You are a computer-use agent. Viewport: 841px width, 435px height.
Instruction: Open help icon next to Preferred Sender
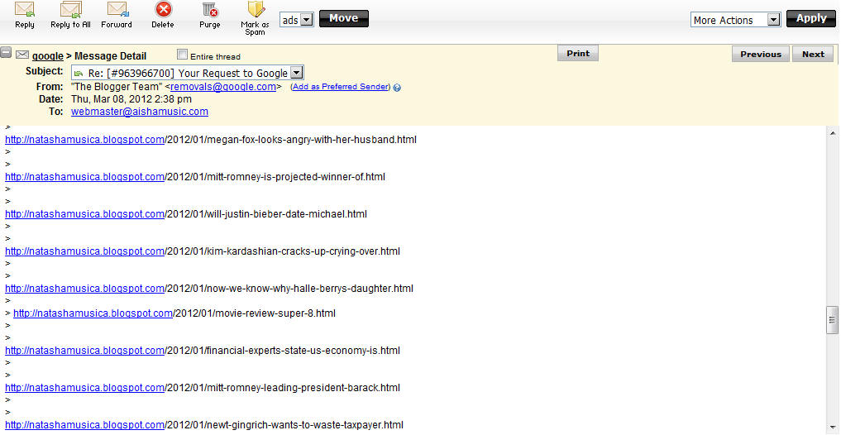click(x=397, y=88)
